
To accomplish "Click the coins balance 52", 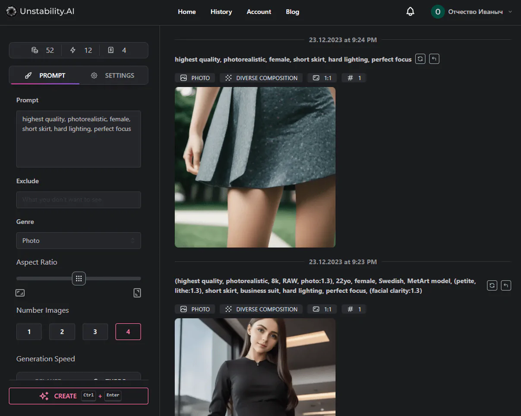I will click(42, 50).
